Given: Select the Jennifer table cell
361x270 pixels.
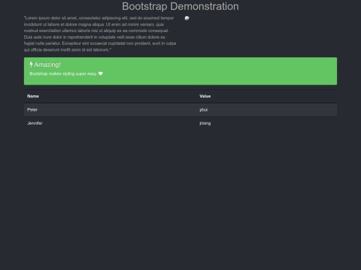Looking at the screenshot, I should click(110, 123).
